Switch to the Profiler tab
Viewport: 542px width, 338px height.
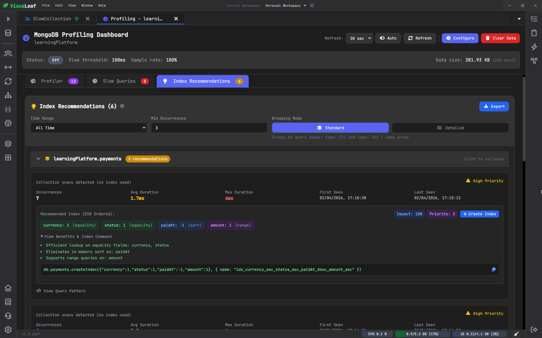click(x=54, y=81)
